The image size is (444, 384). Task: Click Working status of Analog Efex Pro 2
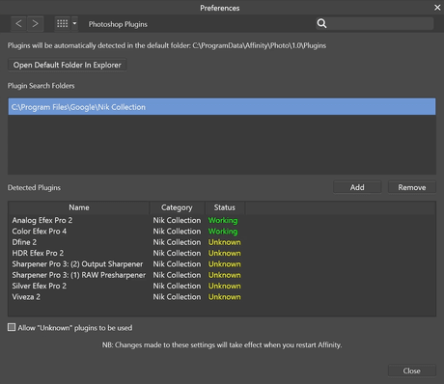tap(223, 220)
